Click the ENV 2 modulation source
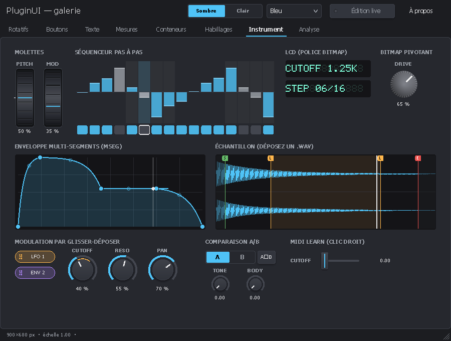The width and height of the screenshot is (451, 341). click(x=35, y=273)
